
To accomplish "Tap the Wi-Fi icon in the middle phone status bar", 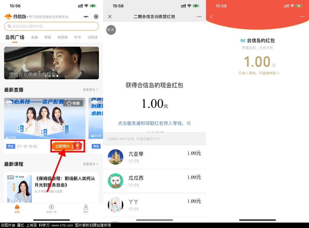I will (189, 6).
